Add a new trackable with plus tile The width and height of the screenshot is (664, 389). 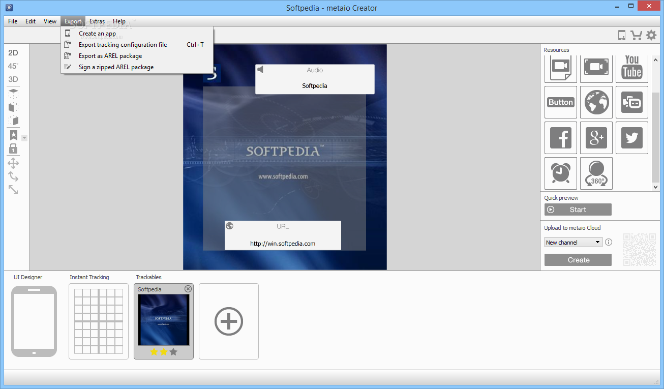coord(229,321)
